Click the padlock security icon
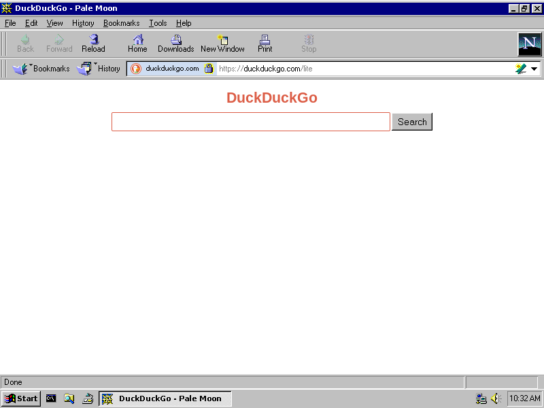 [x=209, y=68]
